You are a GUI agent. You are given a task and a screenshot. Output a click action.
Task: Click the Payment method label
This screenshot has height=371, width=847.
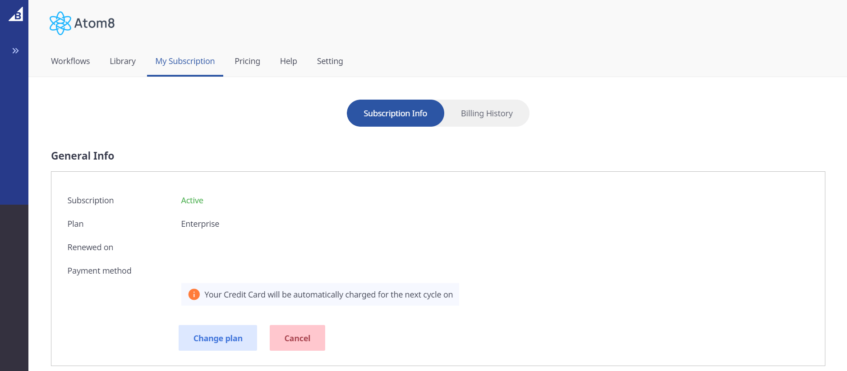pos(99,271)
